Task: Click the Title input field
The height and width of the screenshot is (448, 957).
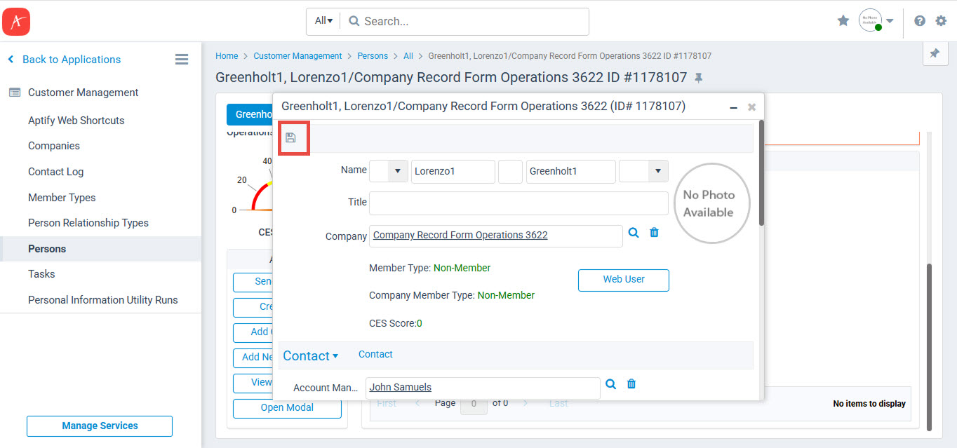Action: tap(518, 203)
